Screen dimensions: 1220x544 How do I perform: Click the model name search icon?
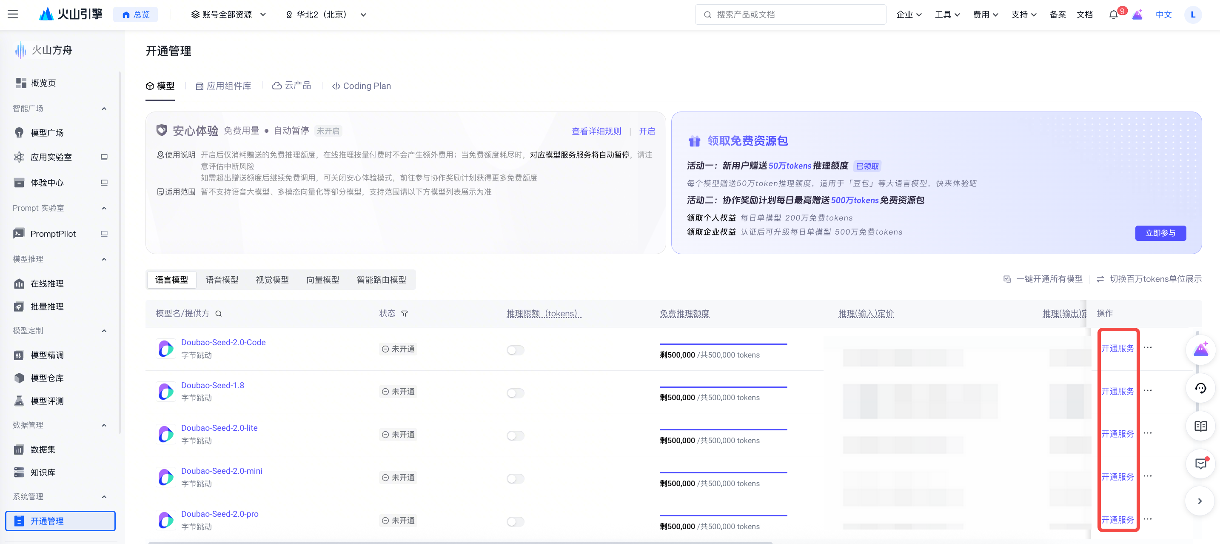click(218, 314)
